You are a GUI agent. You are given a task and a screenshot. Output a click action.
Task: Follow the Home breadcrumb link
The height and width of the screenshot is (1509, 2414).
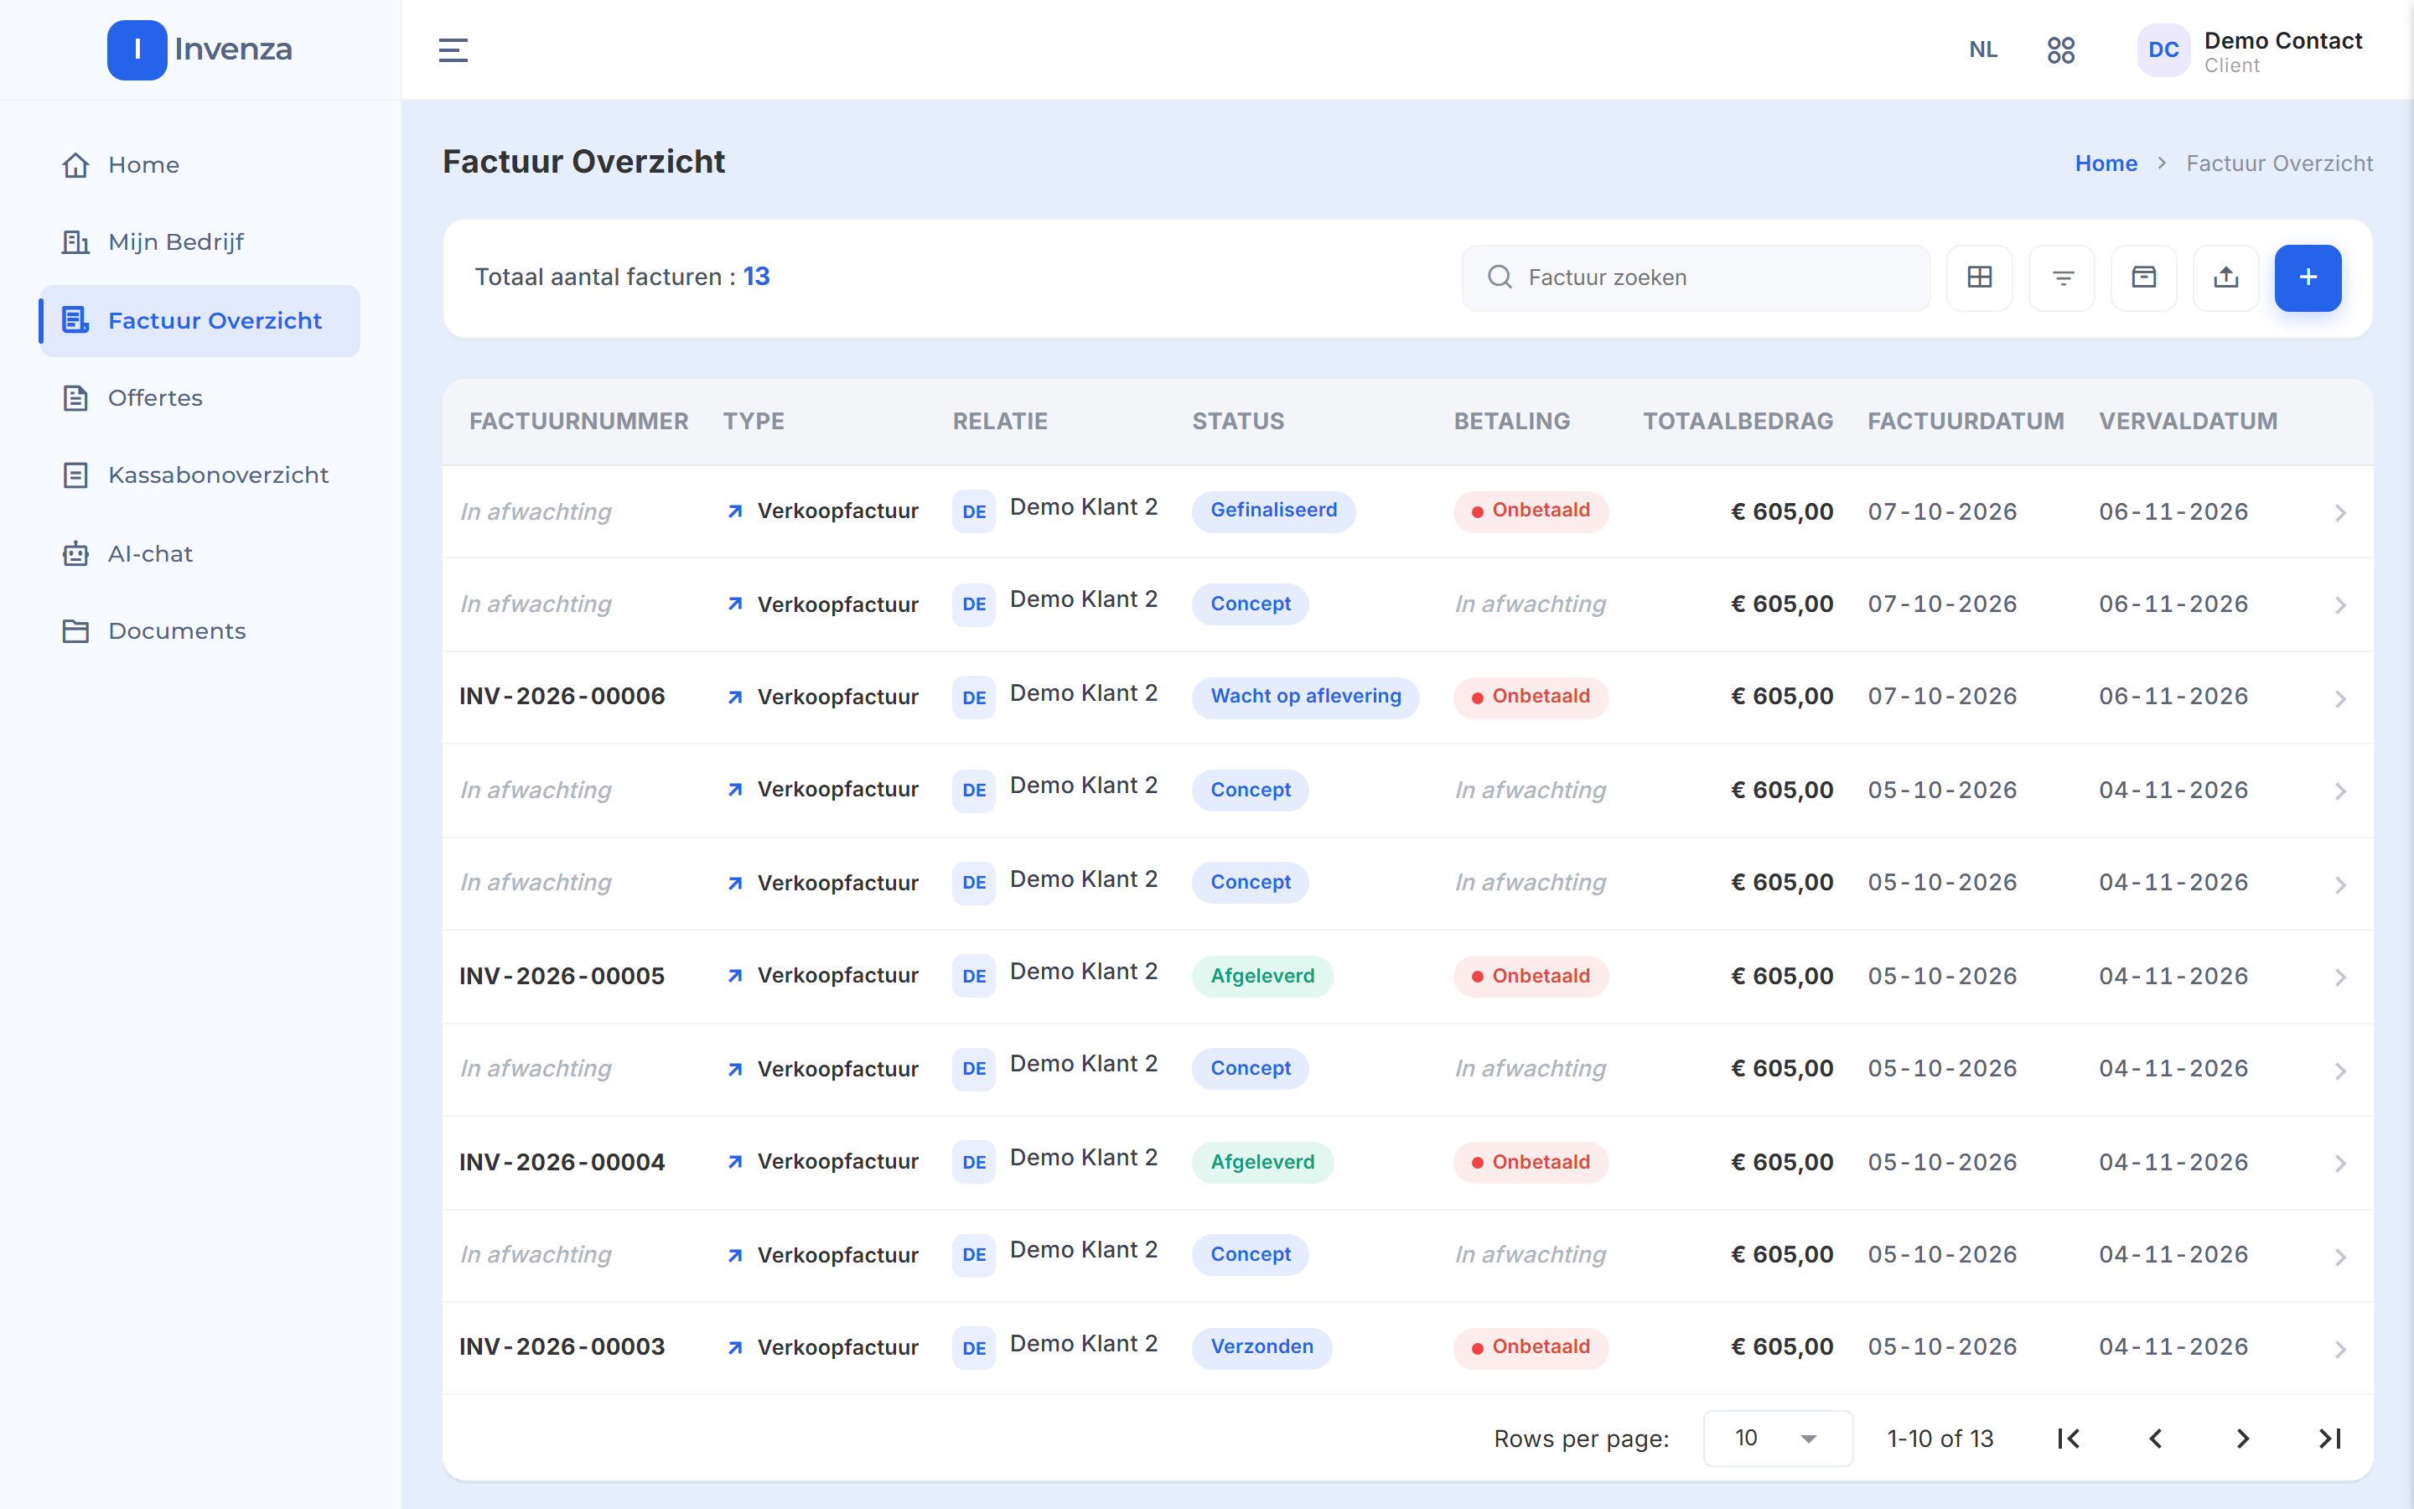tap(2106, 163)
